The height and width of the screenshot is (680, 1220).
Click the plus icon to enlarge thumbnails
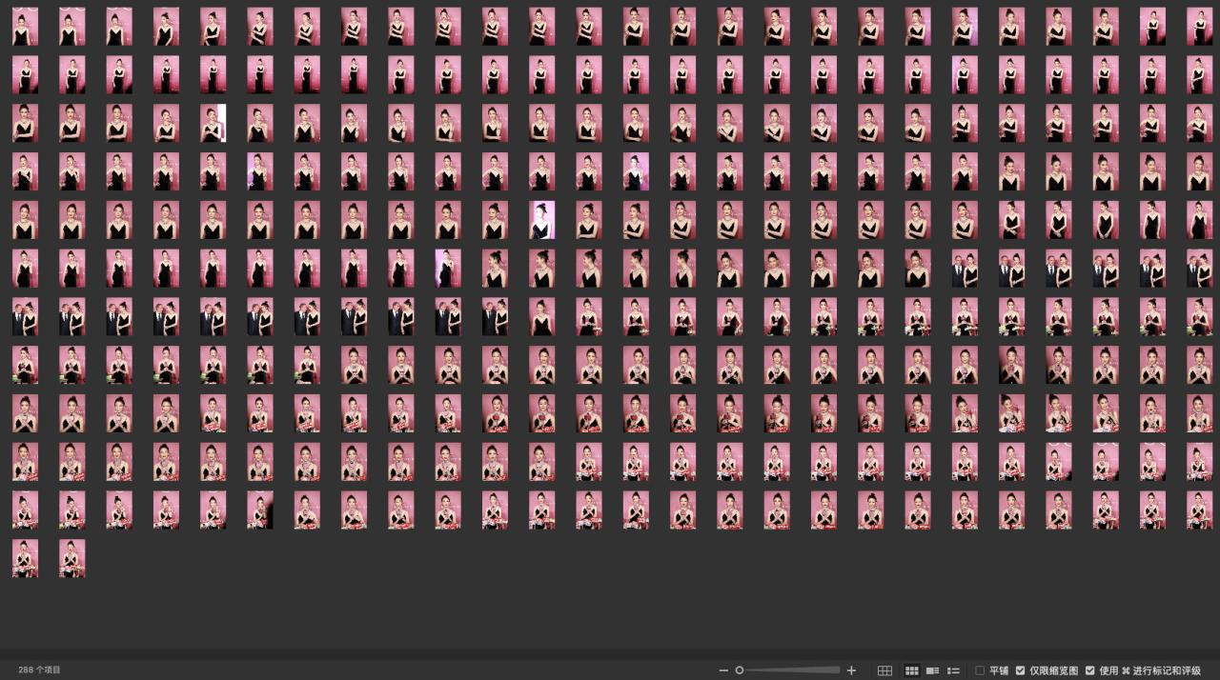(x=851, y=670)
